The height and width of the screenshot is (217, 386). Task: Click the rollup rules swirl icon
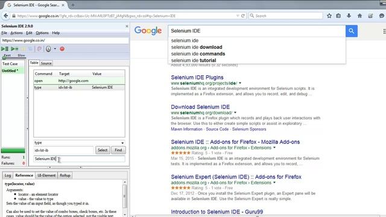click(39, 49)
